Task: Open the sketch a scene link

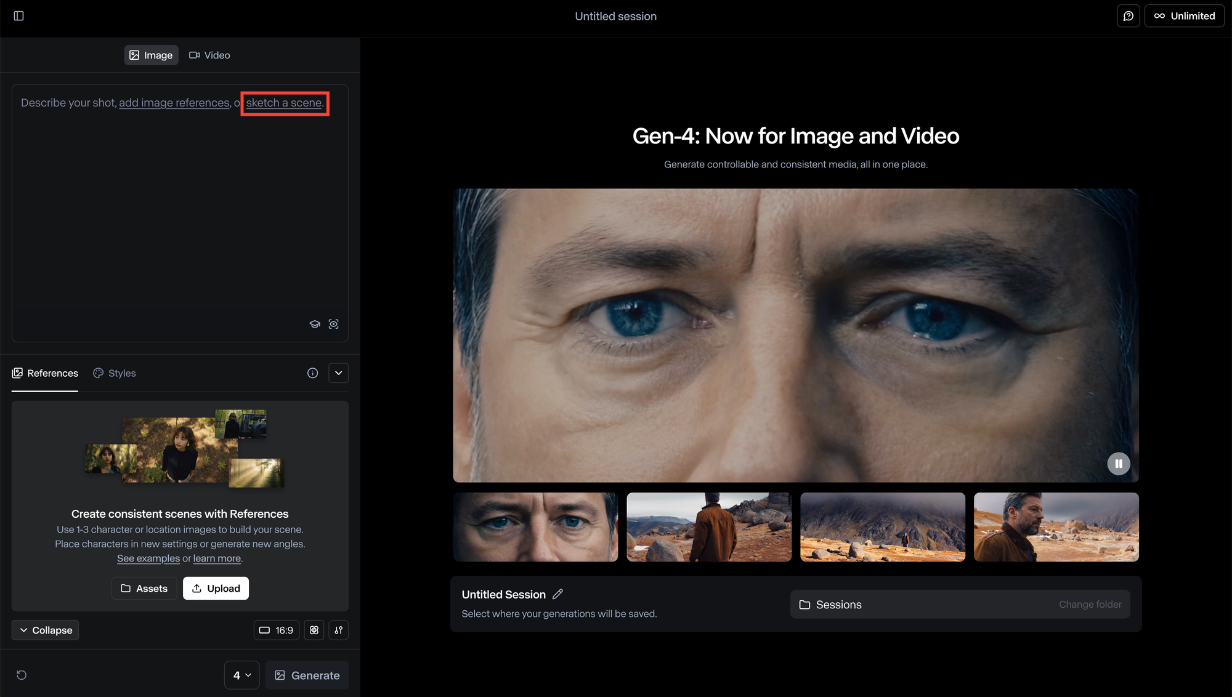Action: click(284, 103)
